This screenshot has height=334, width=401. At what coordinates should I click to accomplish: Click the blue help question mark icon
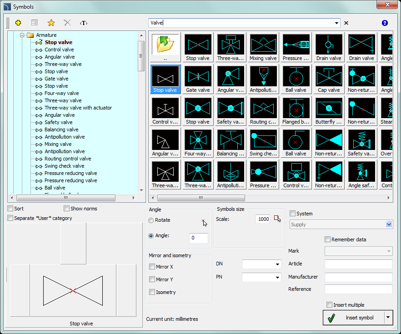385,23
